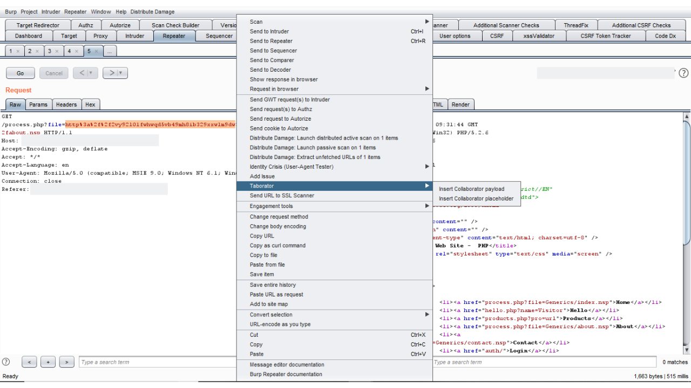Image resolution: width=691 pixels, height=388 pixels.
Task: Close Repeater tab 3 via its x
Action: pos(57,51)
